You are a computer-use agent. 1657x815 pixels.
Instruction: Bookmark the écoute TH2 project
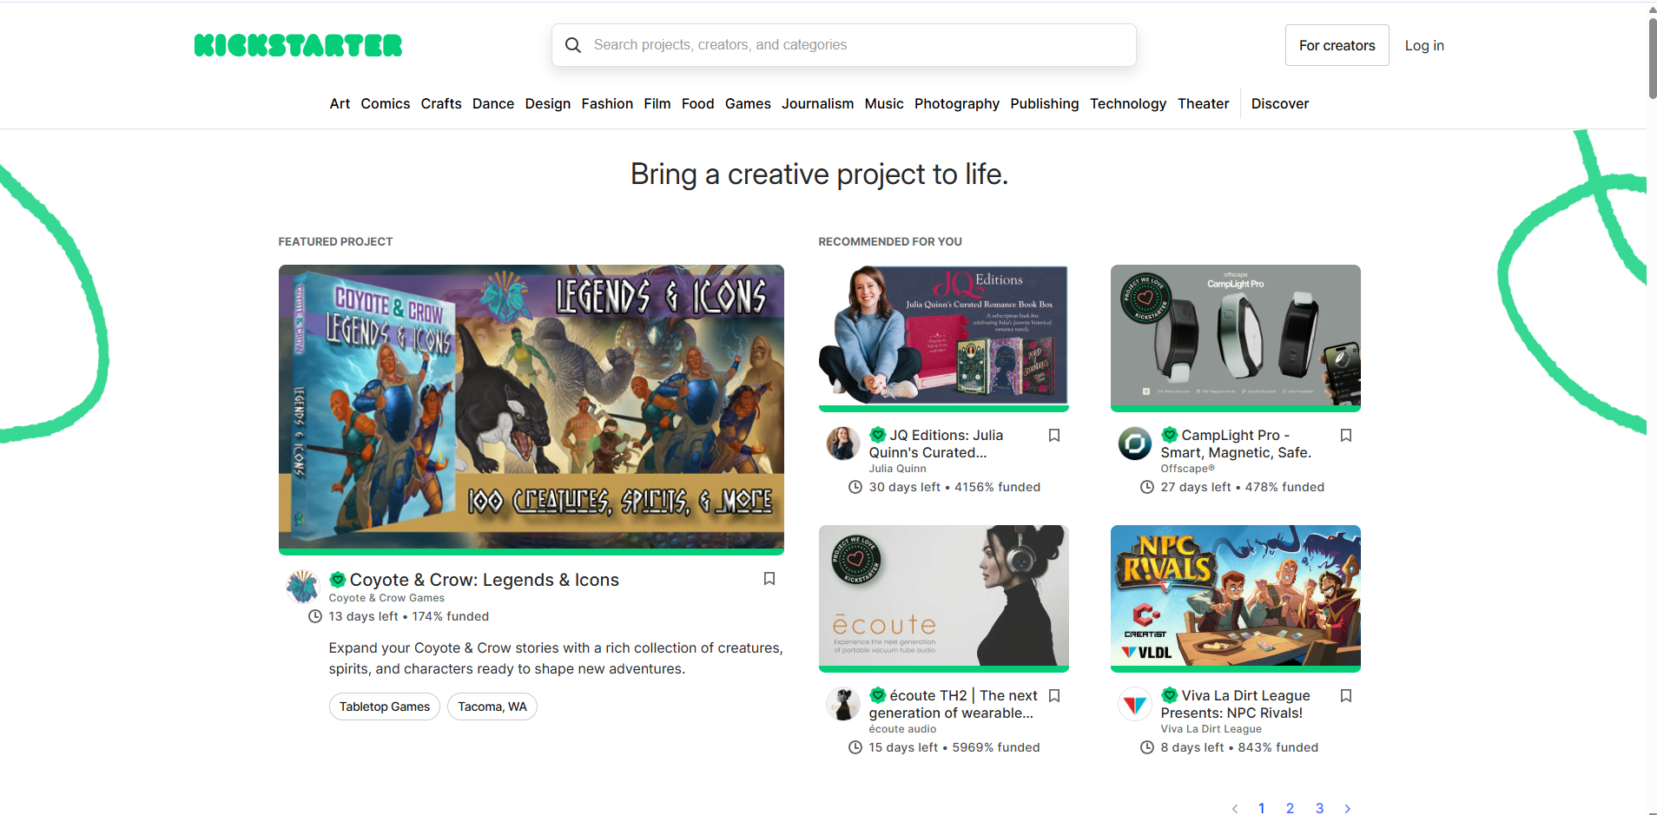(1054, 696)
